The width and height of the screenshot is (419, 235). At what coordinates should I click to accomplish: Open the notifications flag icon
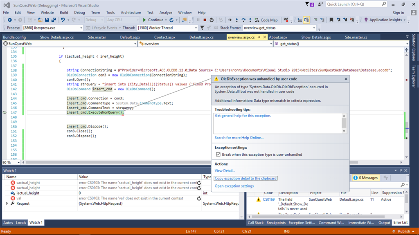[310, 4]
